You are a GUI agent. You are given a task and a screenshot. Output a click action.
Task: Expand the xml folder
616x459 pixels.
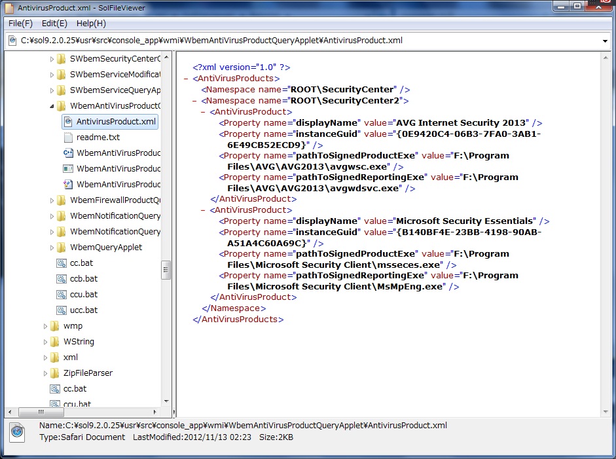click(x=45, y=358)
